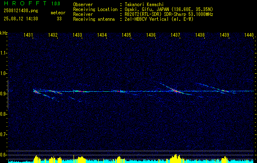Click the 'meteor' label
The image size is (257, 163).
pos(58,13)
